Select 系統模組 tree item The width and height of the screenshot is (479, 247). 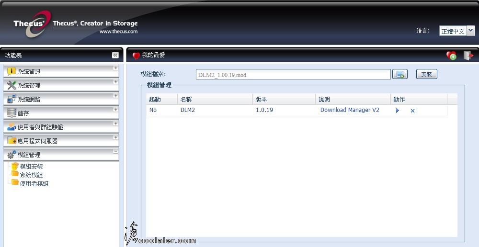pyautogui.click(x=31, y=175)
